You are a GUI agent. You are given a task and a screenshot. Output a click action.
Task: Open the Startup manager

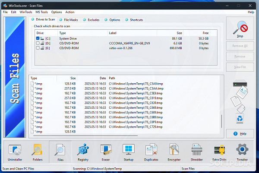pyautogui.click(x=129, y=152)
